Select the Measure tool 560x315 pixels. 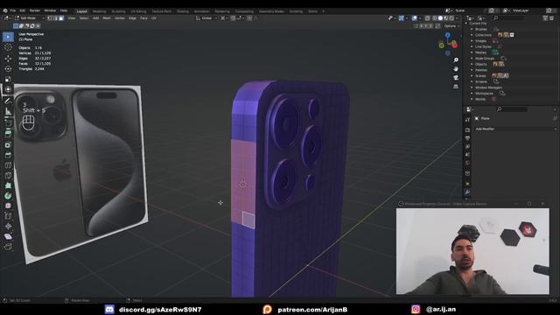coord(8,111)
